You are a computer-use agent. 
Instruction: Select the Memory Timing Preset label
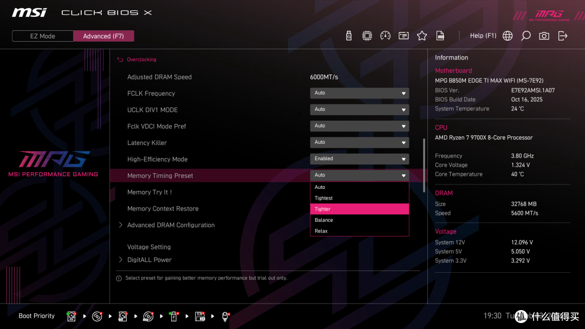(x=160, y=176)
